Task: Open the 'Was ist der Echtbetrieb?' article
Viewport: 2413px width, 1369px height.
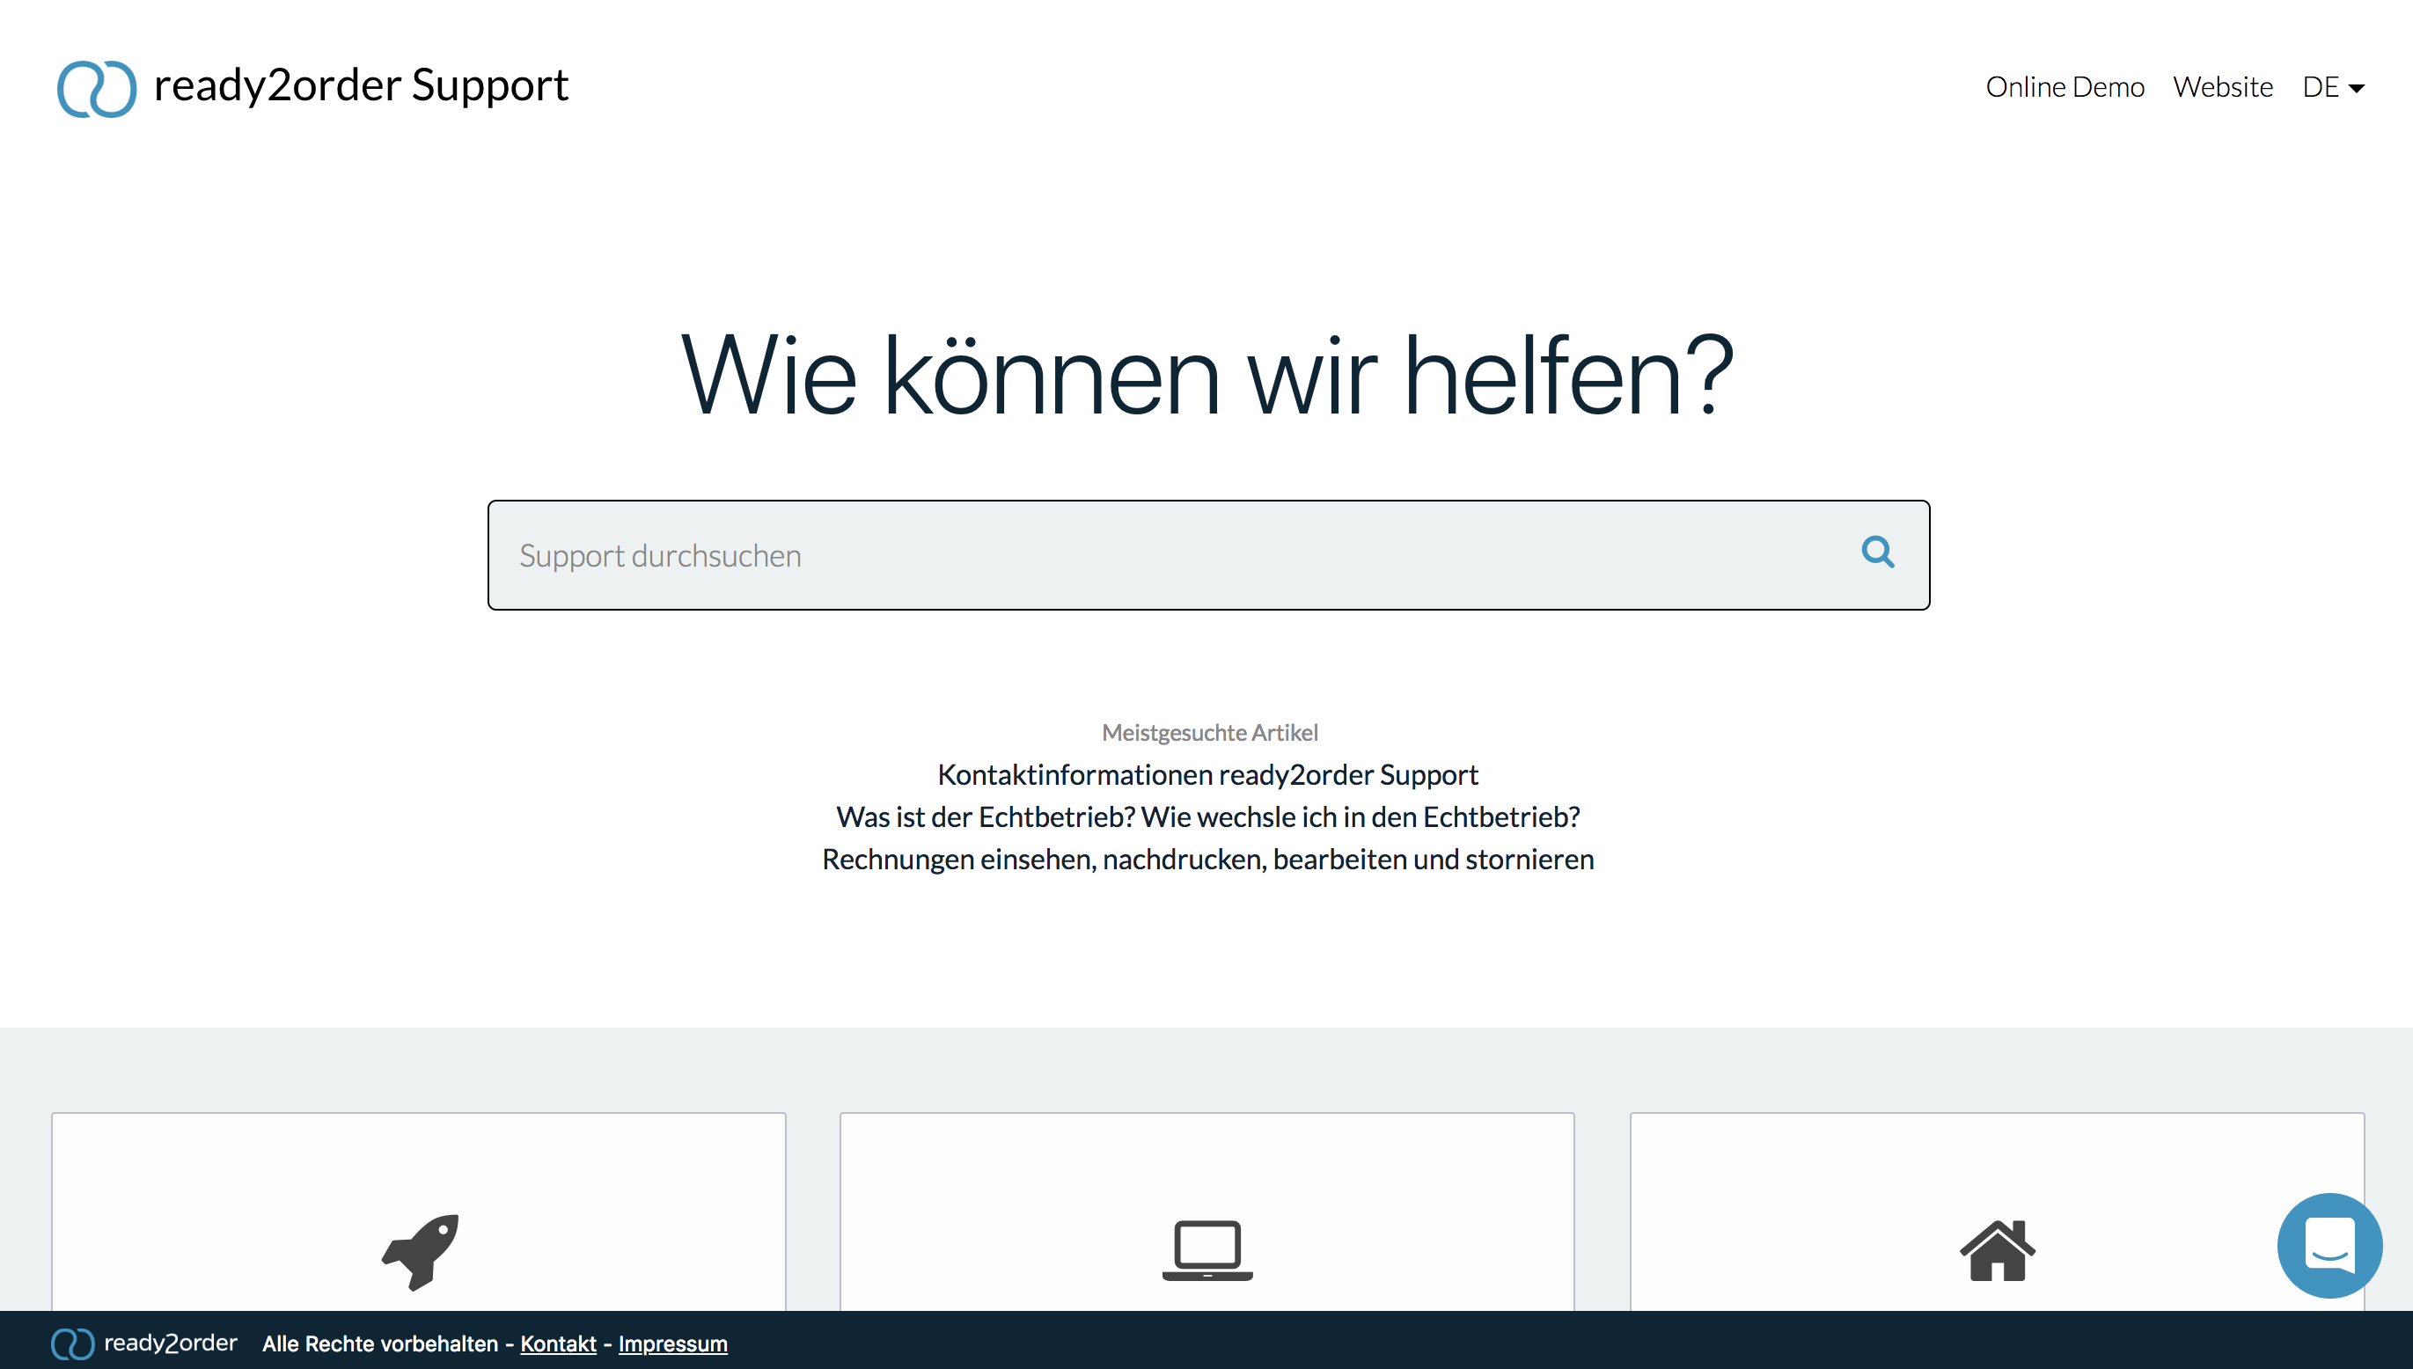Action: 1207,817
